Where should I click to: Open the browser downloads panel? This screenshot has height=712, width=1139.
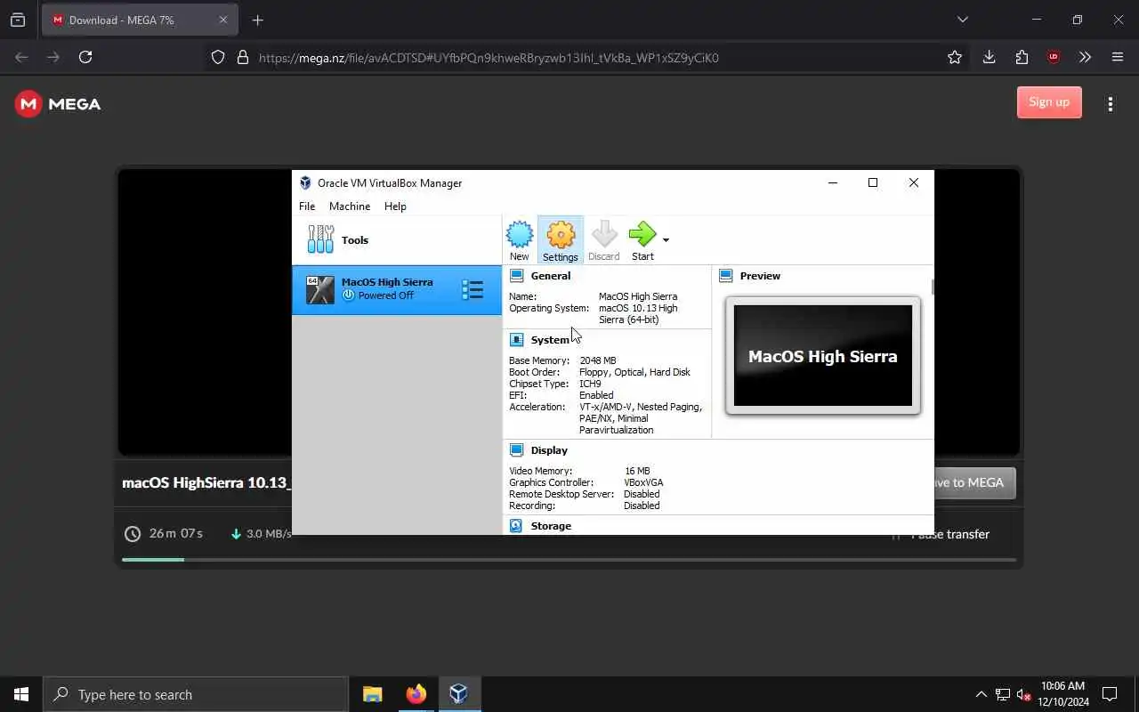coord(989,57)
